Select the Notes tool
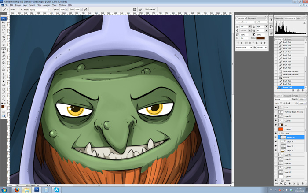 point(4,89)
